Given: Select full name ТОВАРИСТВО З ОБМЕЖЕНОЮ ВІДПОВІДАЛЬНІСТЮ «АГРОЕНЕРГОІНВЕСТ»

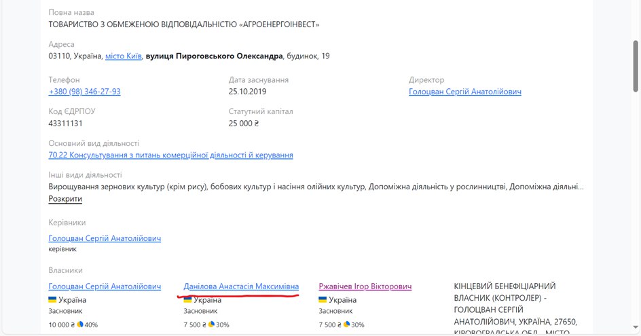Looking at the screenshot, I should pos(184,24).
